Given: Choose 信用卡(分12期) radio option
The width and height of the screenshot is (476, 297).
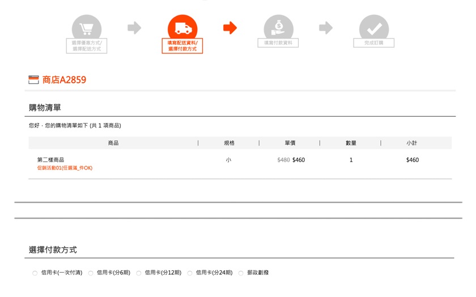Looking at the screenshot, I should 139,273.
